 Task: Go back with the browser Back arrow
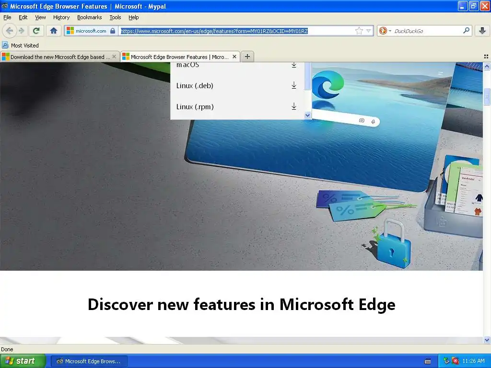10,31
